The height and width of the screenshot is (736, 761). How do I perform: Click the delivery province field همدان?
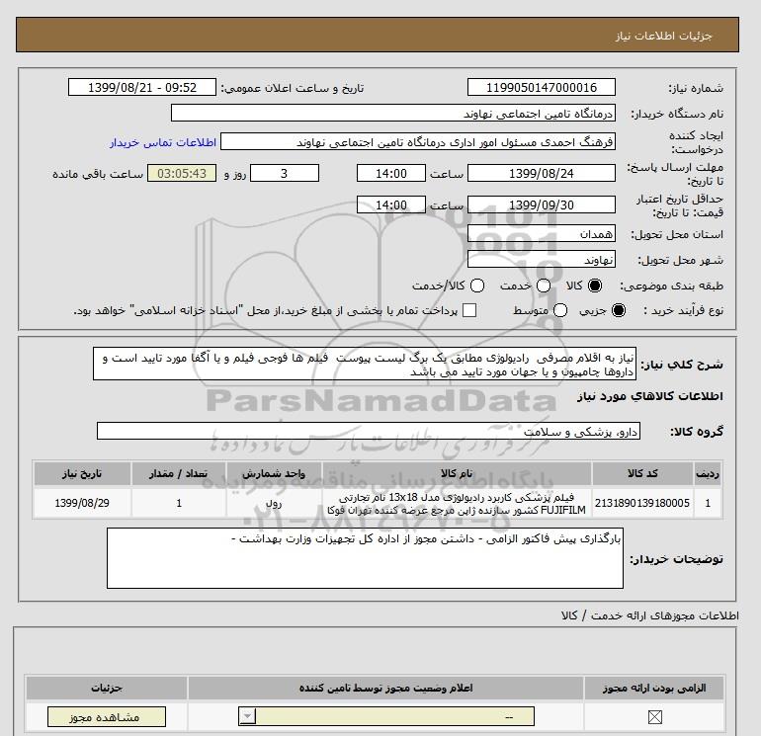[542, 234]
